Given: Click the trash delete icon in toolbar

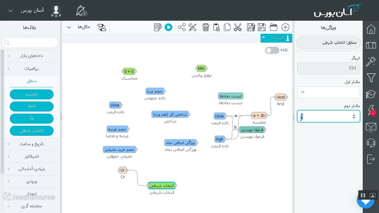Looking at the screenshot, I should click(206, 27).
